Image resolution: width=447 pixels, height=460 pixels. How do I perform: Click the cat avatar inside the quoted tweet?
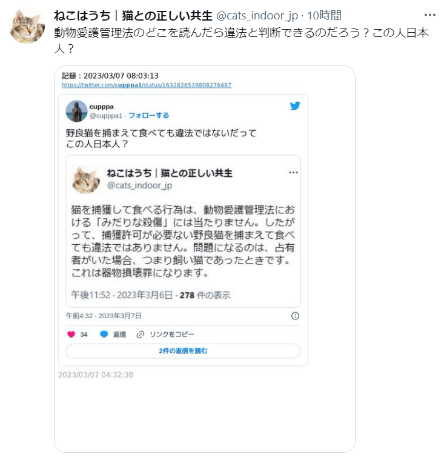click(86, 180)
